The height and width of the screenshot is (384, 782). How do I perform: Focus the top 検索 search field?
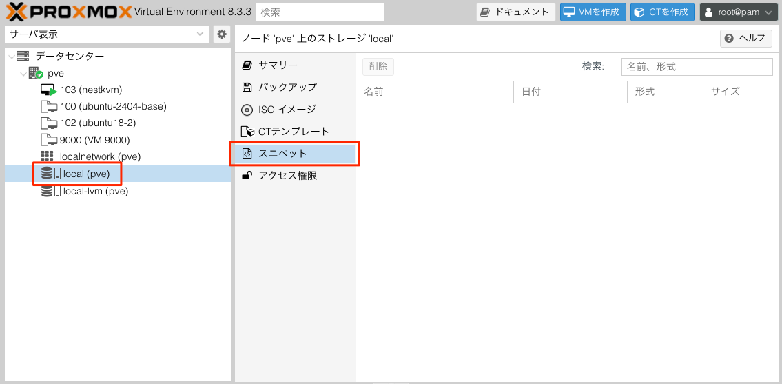point(320,12)
